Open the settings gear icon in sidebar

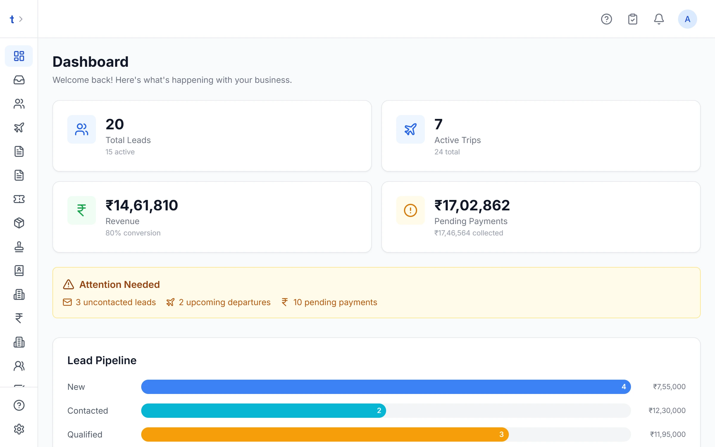[x=19, y=429]
